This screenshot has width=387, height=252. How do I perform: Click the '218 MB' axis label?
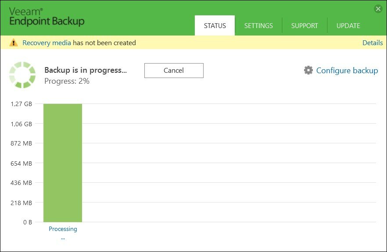[x=21, y=202]
